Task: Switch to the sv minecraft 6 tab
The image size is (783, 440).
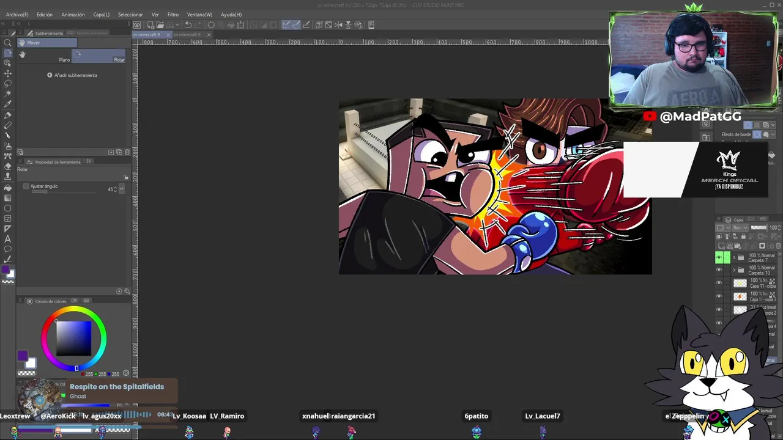Action: pyautogui.click(x=188, y=35)
